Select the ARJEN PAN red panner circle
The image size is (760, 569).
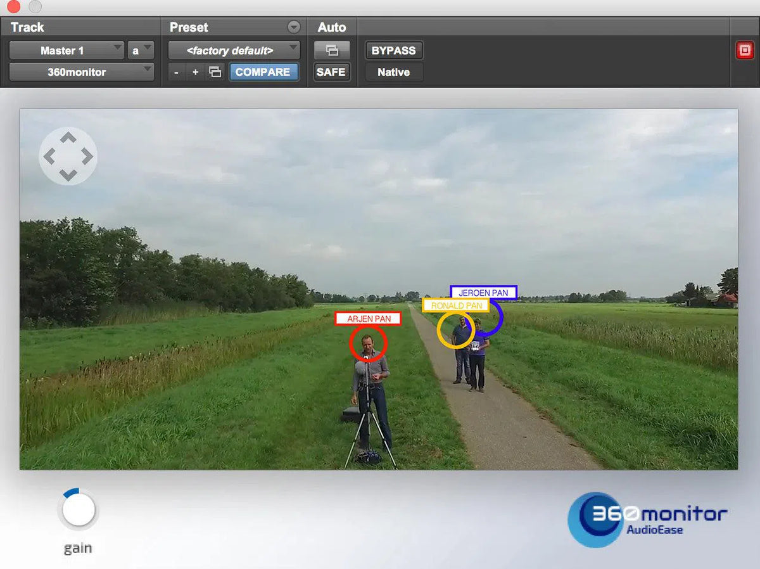click(x=368, y=344)
